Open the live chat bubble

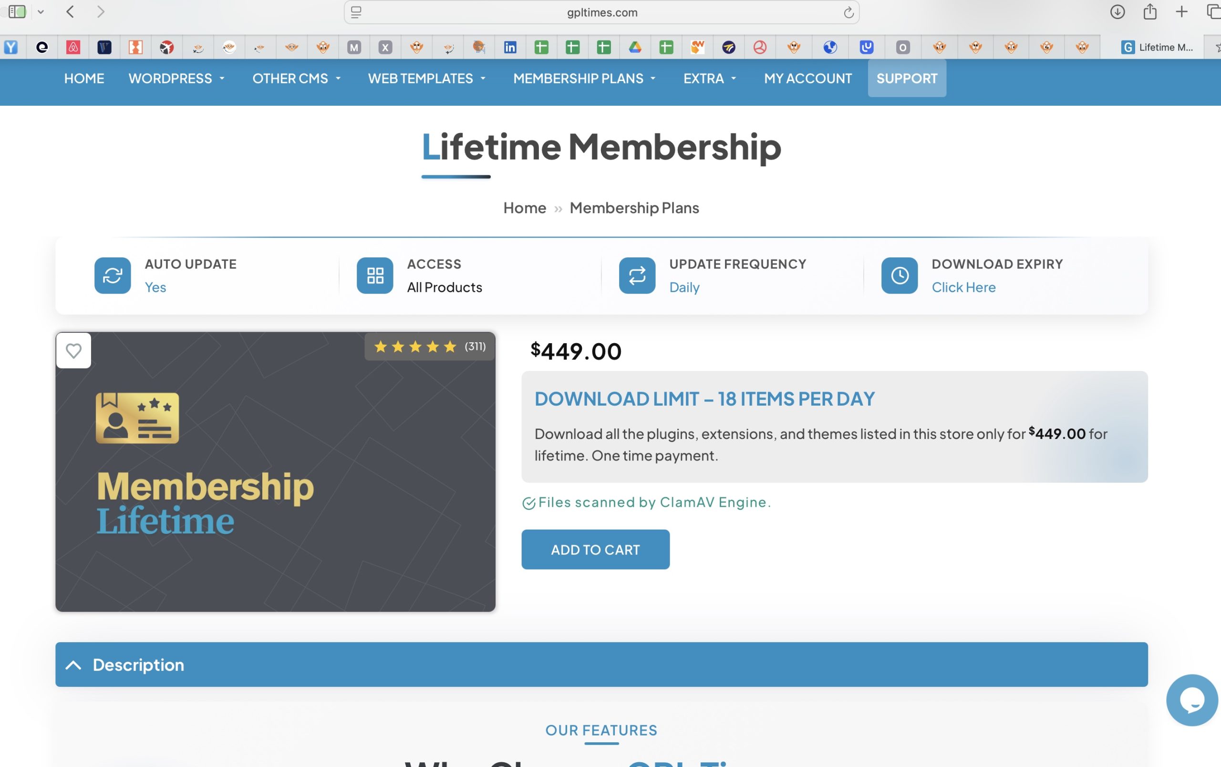[1191, 700]
